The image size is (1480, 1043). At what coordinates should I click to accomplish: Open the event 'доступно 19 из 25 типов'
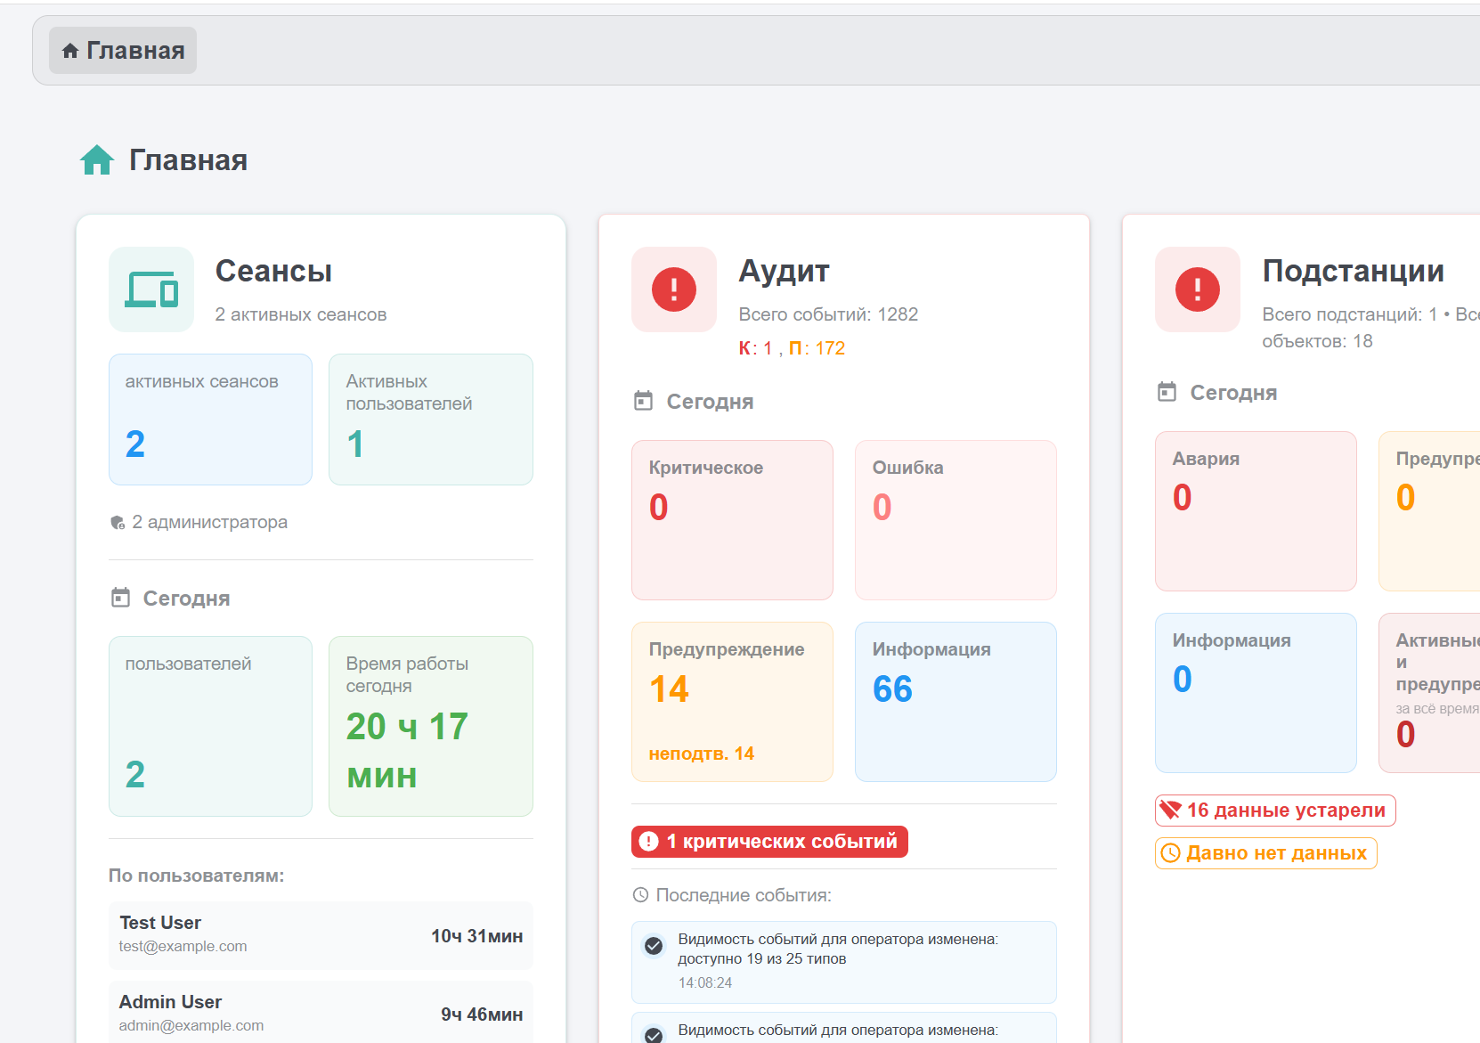844,962
